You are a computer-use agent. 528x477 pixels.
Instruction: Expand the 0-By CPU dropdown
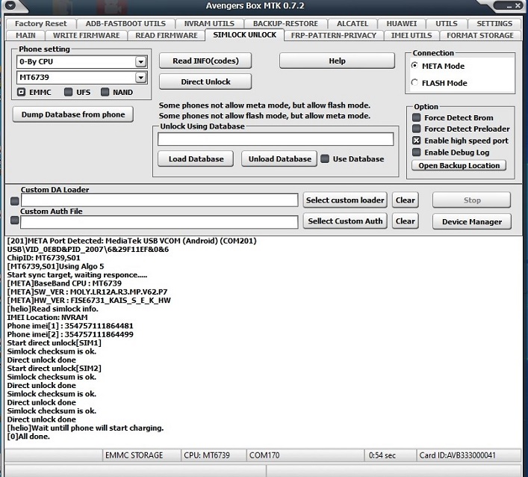click(140, 62)
